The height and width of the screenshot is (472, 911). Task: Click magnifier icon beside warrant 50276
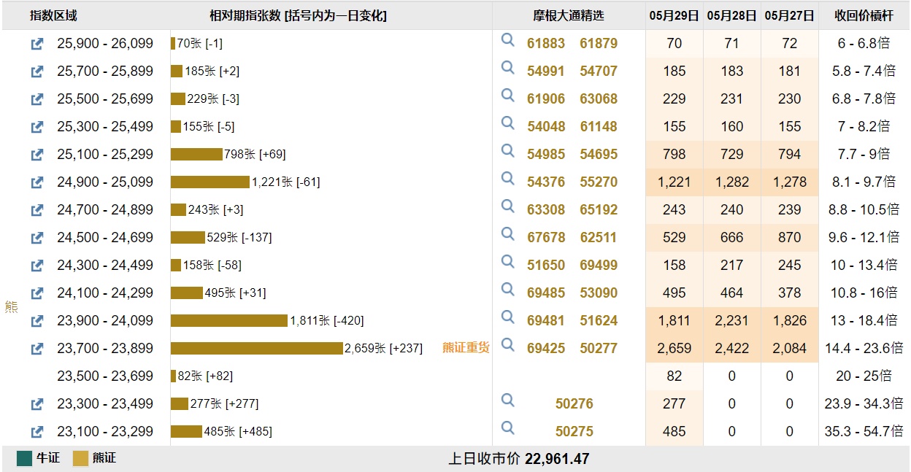508,401
